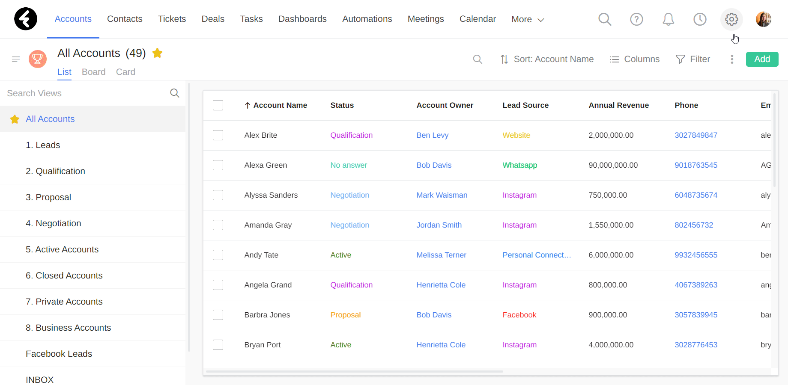Click the green Add button
The height and width of the screenshot is (385, 788).
click(x=762, y=59)
